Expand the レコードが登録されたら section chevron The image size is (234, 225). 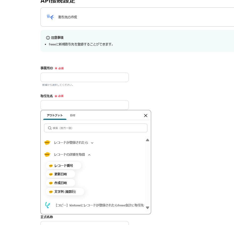pyautogui.click(x=92, y=143)
